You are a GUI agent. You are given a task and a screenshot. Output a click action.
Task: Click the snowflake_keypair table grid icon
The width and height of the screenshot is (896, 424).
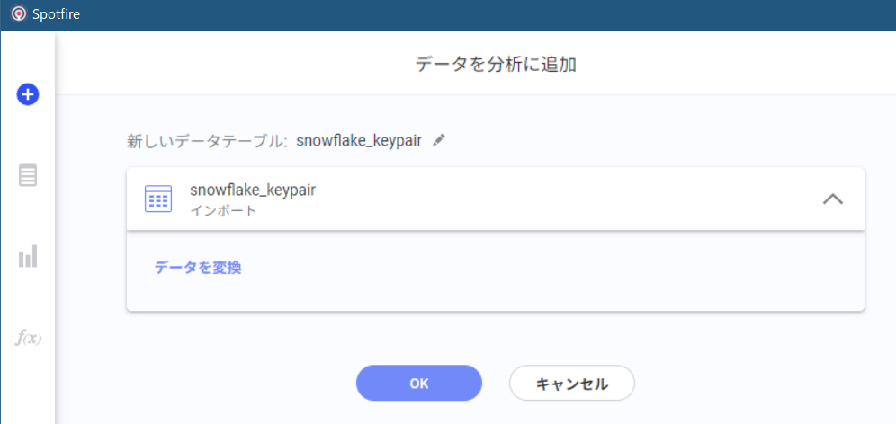pyautogui.click(x=158, y=199)
